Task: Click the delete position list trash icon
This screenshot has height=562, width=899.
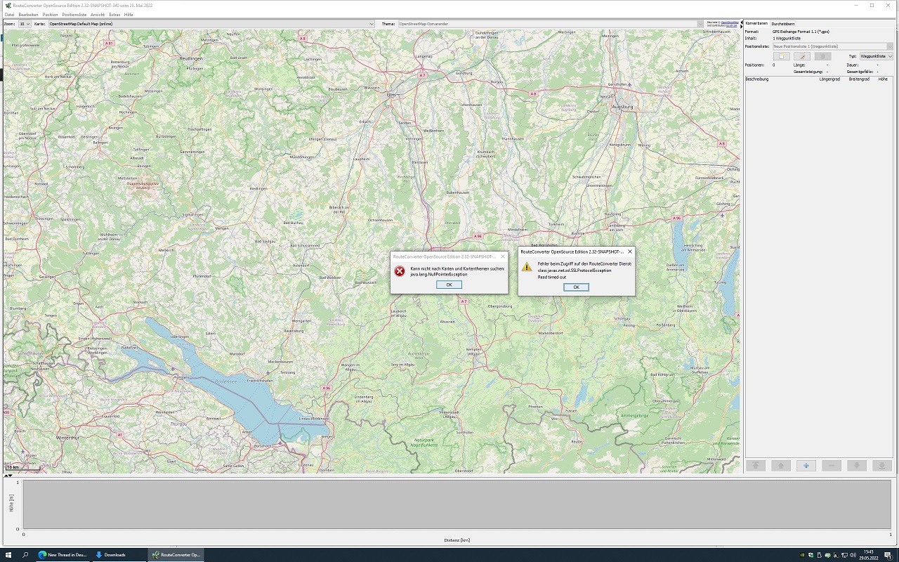Action: click(822, 56)
